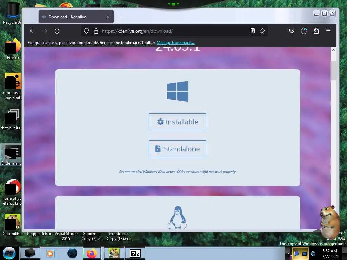Go back with the browser back arrow
This screenshot has width=347, height=260.
33,31
